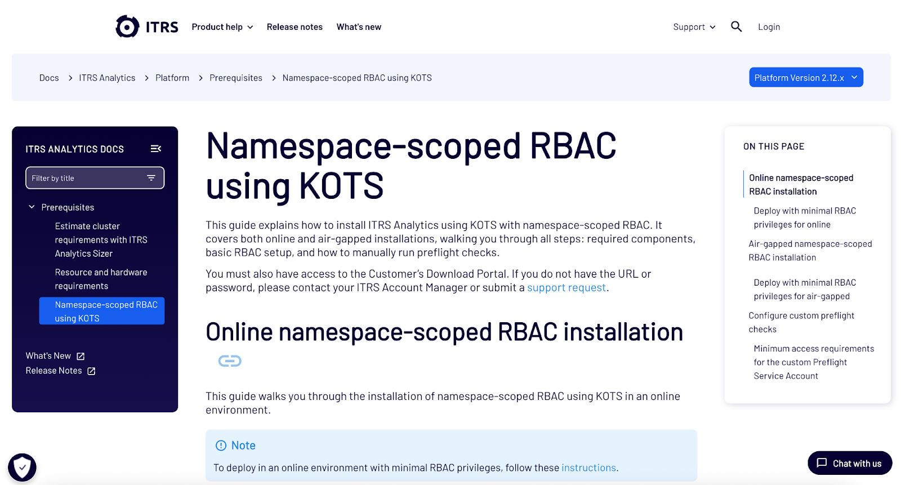Click the Note info circle icon
The width and height of the screenshot is (901, 485).
coord(221,446)
